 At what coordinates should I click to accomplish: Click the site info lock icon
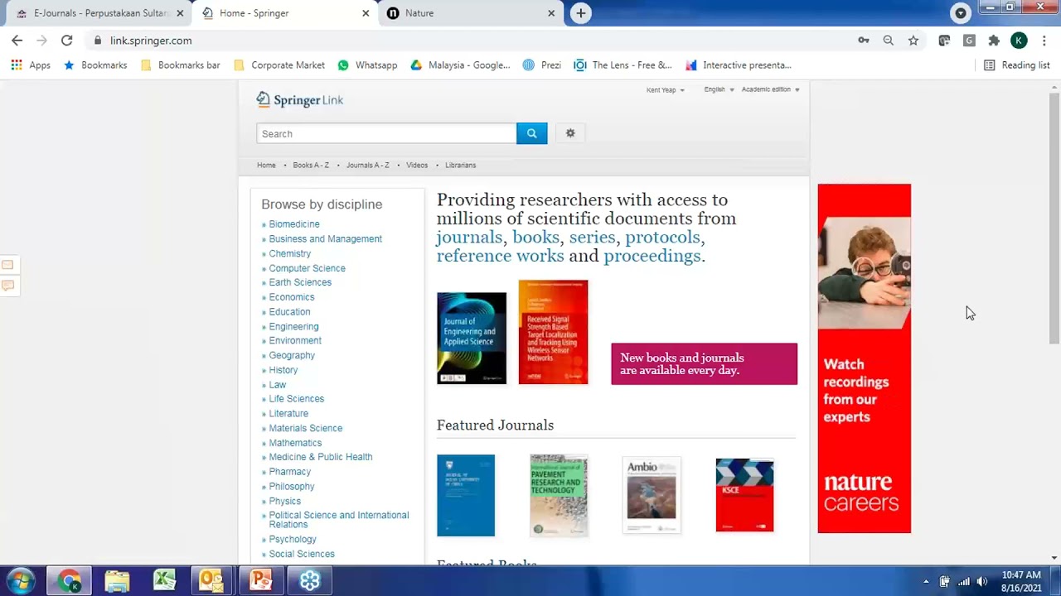[98, 41]
